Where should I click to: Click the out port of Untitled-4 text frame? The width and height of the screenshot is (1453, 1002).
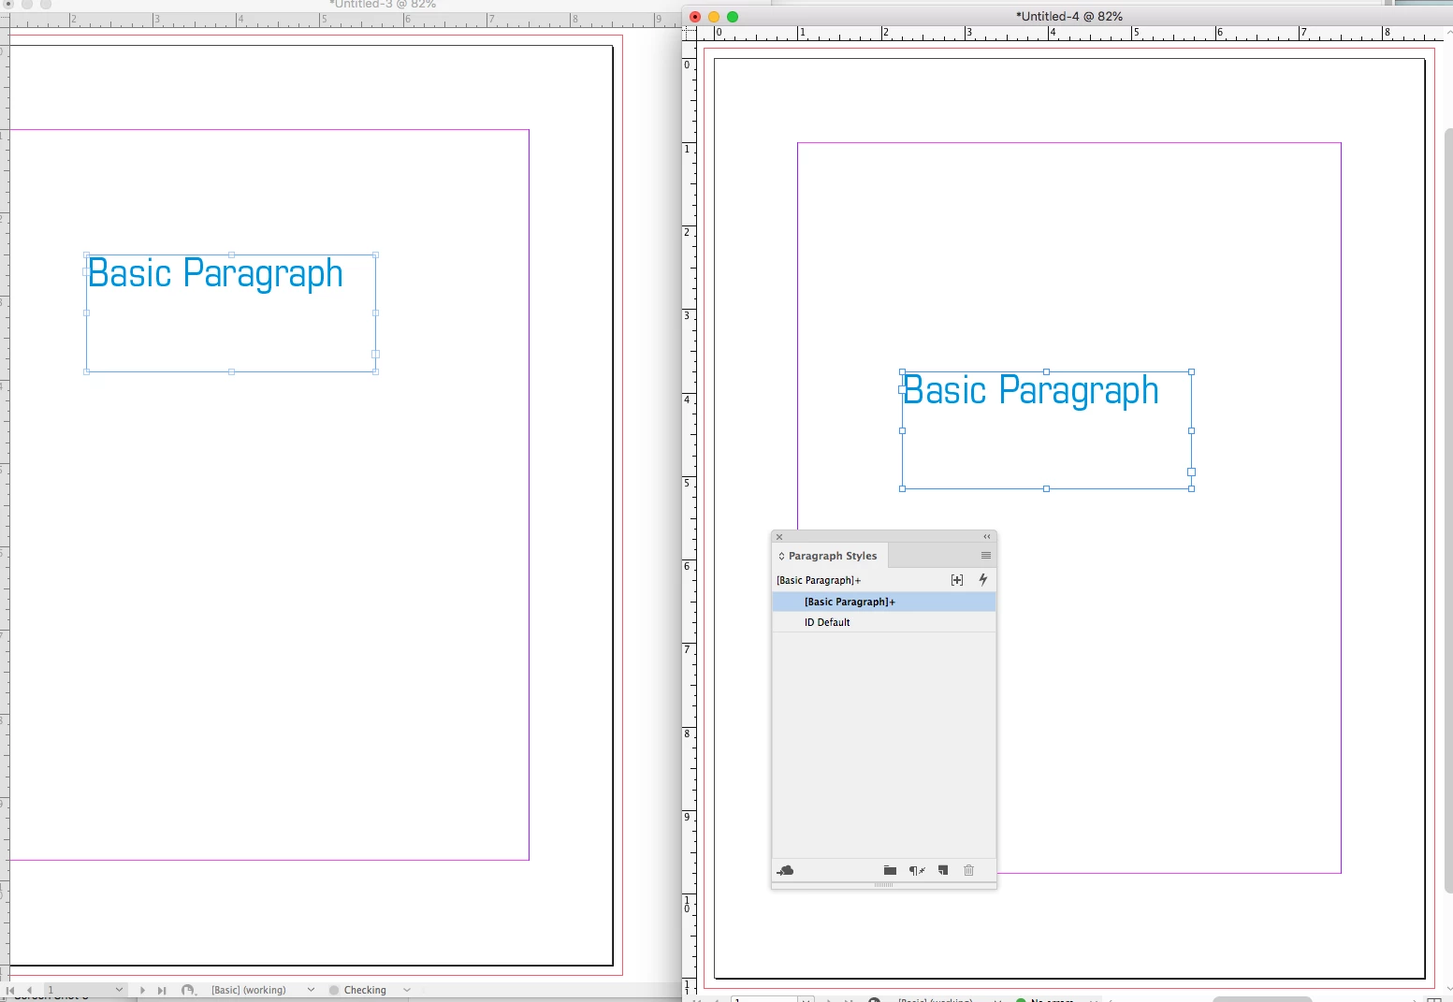[x=1191, y=472]
